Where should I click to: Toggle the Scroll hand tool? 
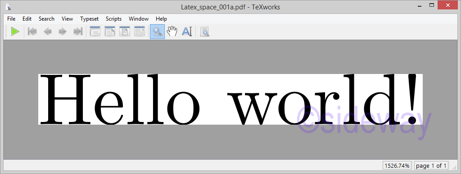click(172, 31)
